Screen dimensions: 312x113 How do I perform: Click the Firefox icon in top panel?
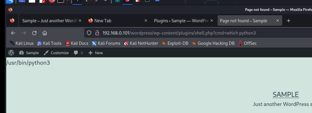tap(52, 1)
